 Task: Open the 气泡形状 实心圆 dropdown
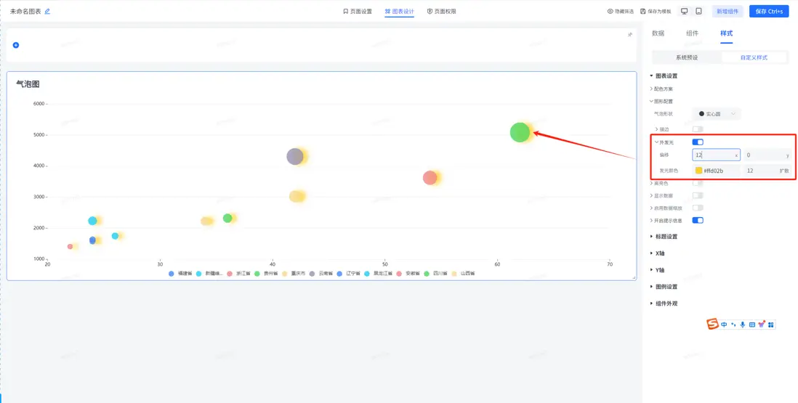click(717, 114)
